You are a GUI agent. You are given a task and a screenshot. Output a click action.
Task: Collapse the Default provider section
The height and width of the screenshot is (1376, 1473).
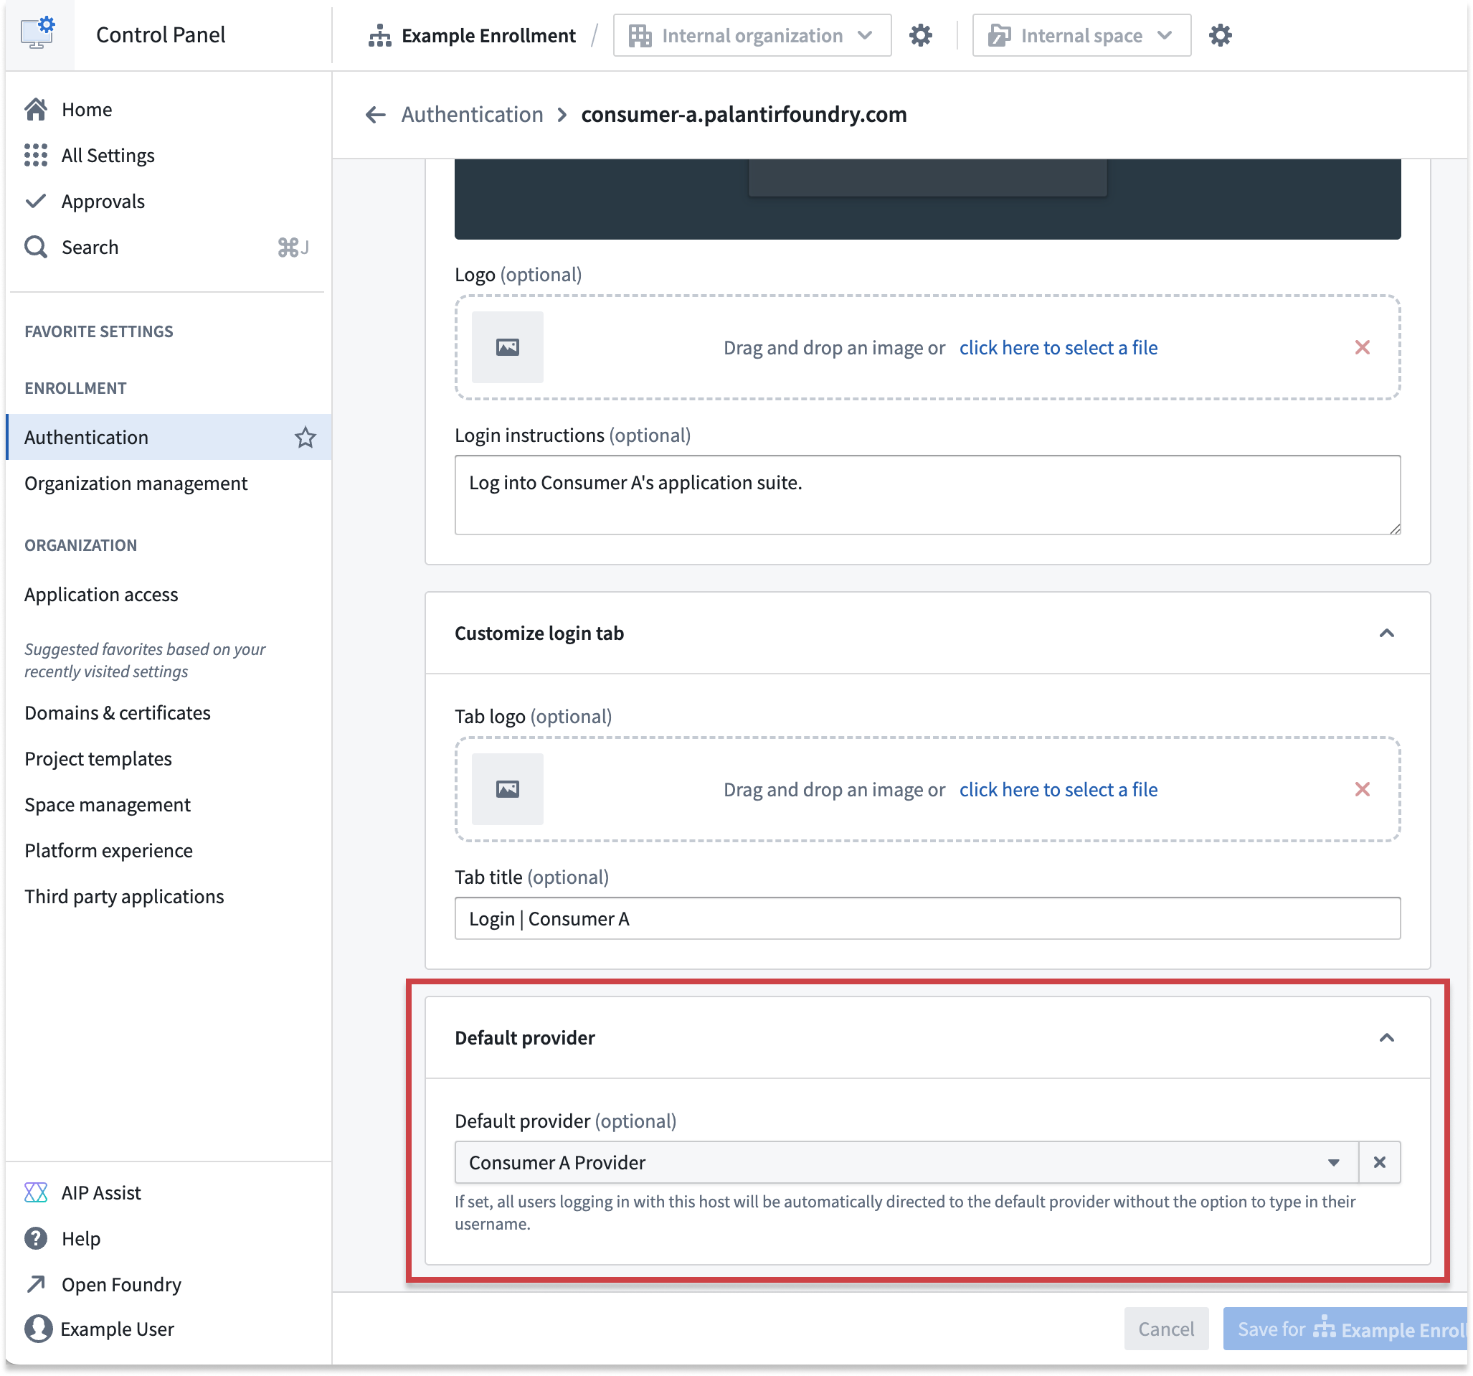coord(1387,1038)
